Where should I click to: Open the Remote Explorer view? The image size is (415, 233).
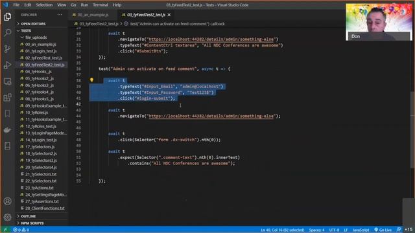(x=7, y=82)
